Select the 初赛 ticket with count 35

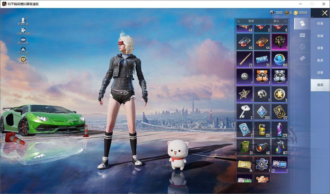click(262, 59)
